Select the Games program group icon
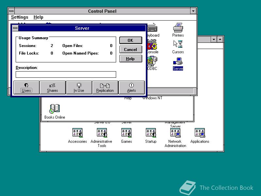This screenshot has height=196, width=261. [x=127, y=136]
